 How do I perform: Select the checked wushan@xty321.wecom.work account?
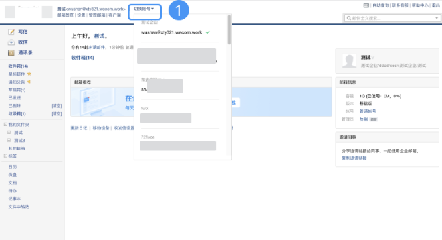pyautogui.click(x=175, y=32)
